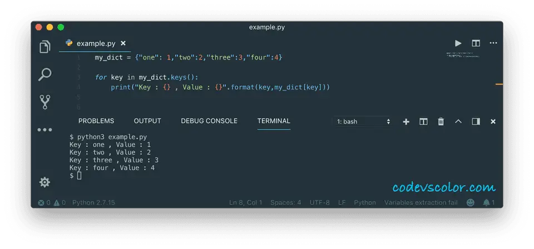Open the Manage gear menu

(44, 182)
